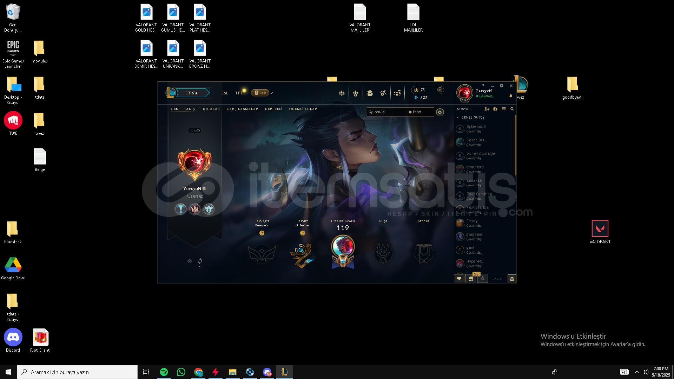Switch to the İDDİALAR tab
The image size is (674, 379).
tap(211, 109)
